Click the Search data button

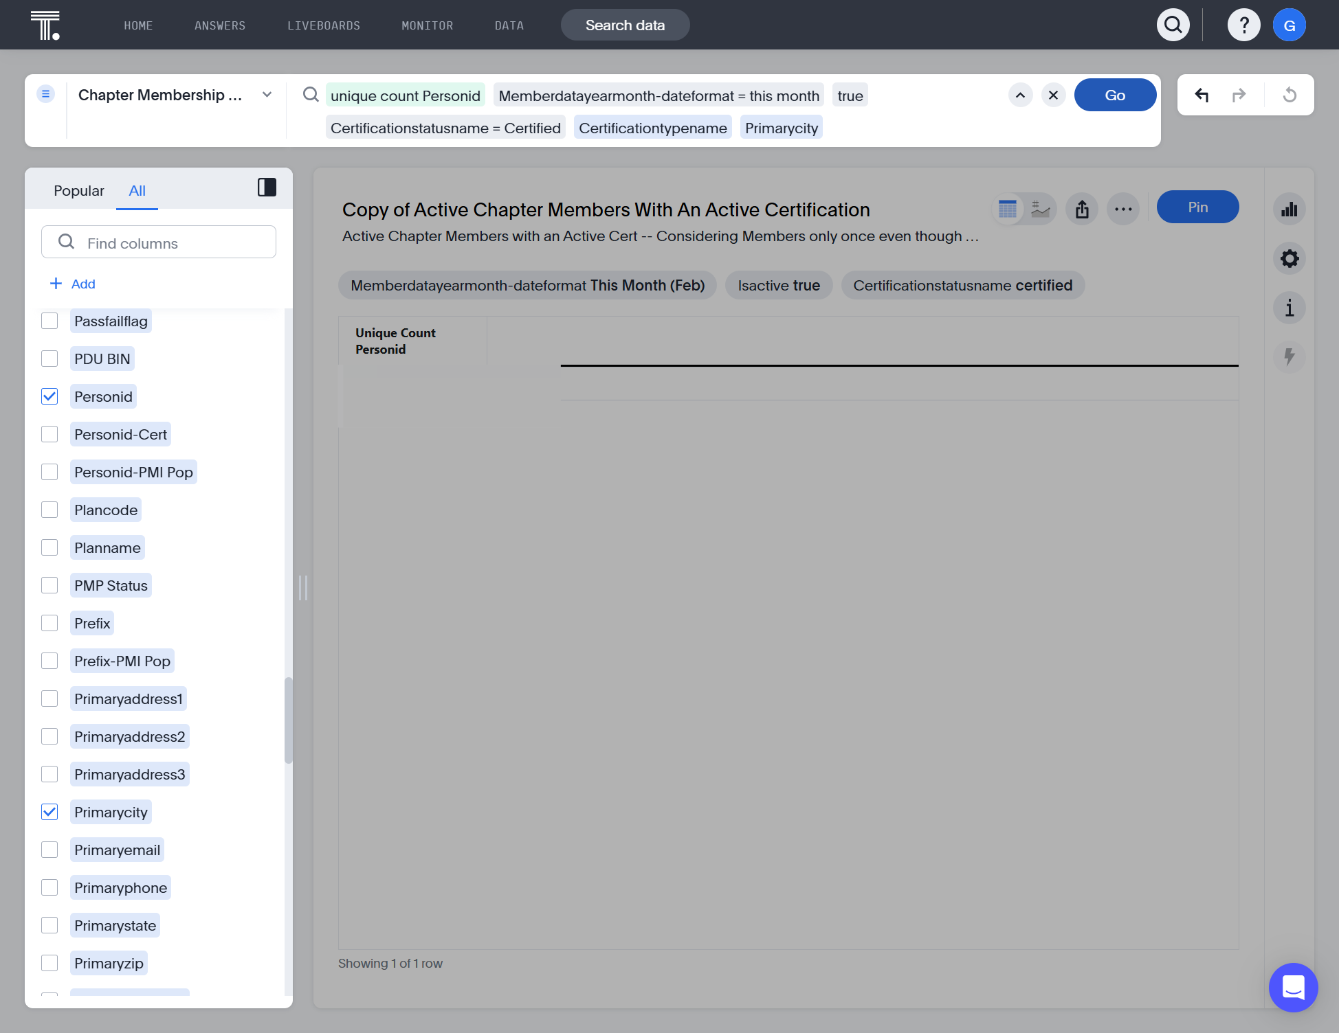click(x=625, y=25)
